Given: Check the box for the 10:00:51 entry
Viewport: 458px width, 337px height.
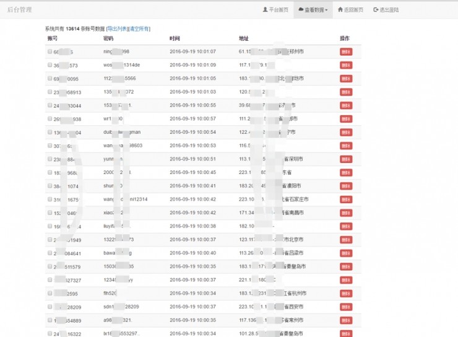Looking at the screenshot, I should tap(50, 159).
